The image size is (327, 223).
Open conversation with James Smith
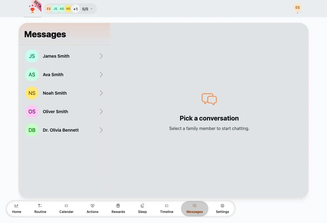(65, 56)
